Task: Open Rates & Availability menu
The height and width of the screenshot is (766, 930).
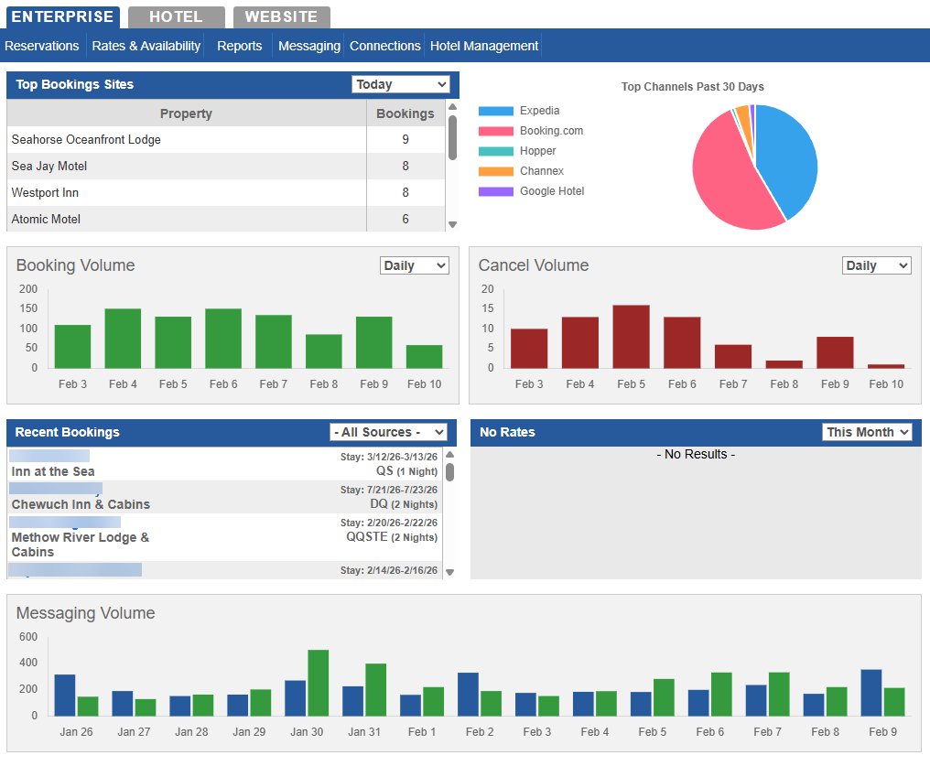Action: click(146, 46)
